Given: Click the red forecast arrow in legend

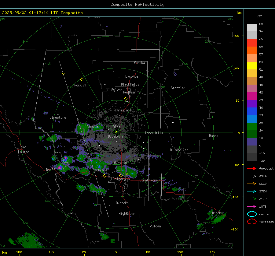Looking at the screenshot, I should [x=252, y=168].
